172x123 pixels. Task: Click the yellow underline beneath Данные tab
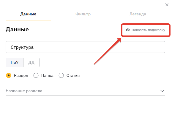[x=28, y=20]
